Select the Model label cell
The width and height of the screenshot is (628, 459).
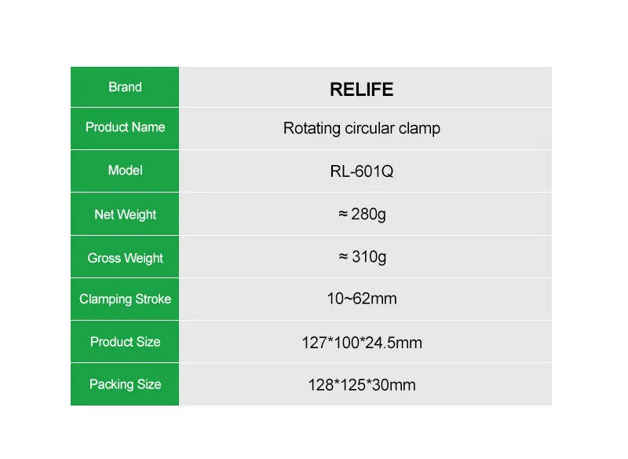click(x=125, y=171)
